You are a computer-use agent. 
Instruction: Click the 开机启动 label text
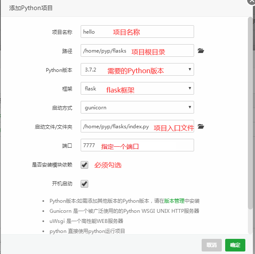[x=62, y=184]
